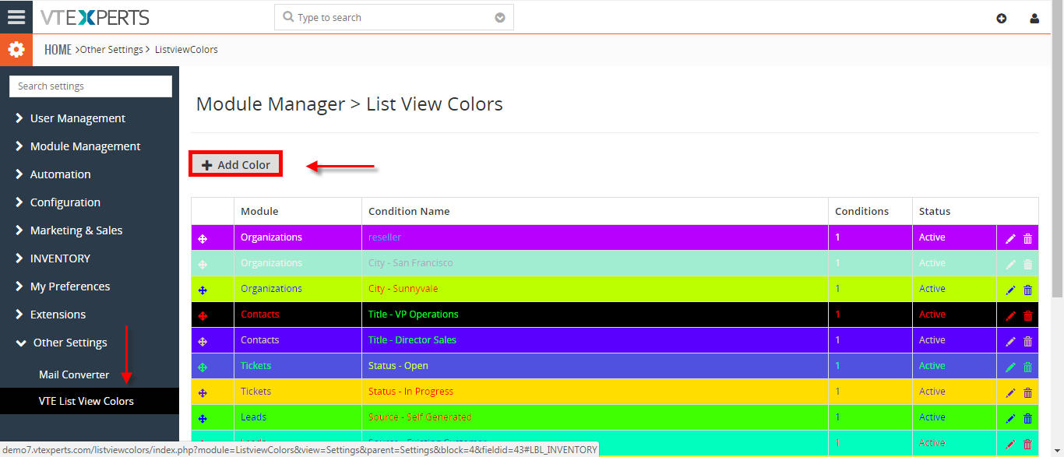Click the Add Color button
This screenshot has width=1064, height=457.
pyautogui.click(x=235, y=164)
